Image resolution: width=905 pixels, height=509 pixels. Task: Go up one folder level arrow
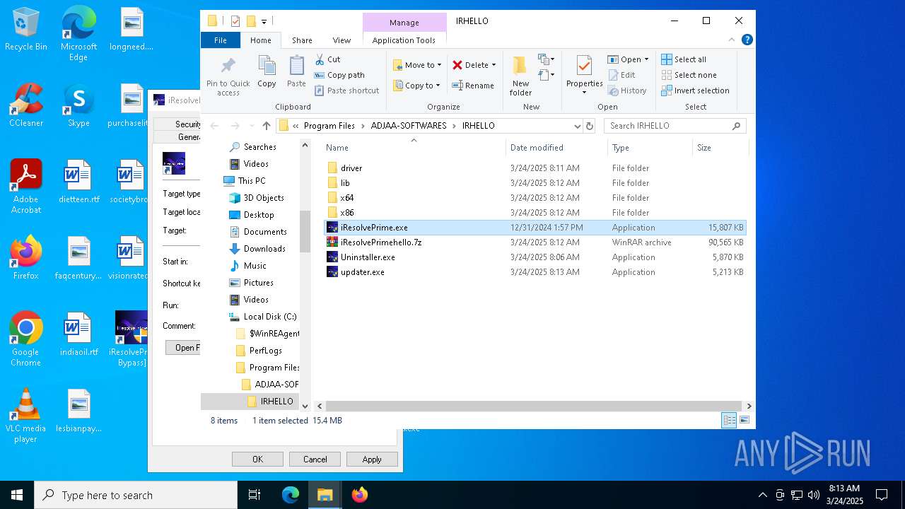coord(267,126)
